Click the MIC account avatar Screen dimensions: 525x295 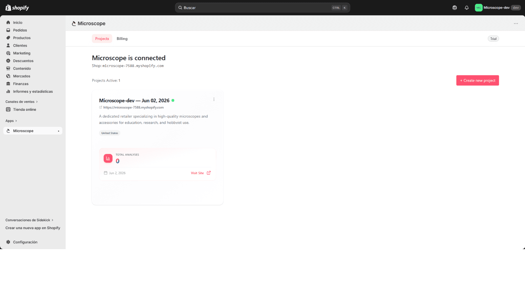(x=479, y=8)
